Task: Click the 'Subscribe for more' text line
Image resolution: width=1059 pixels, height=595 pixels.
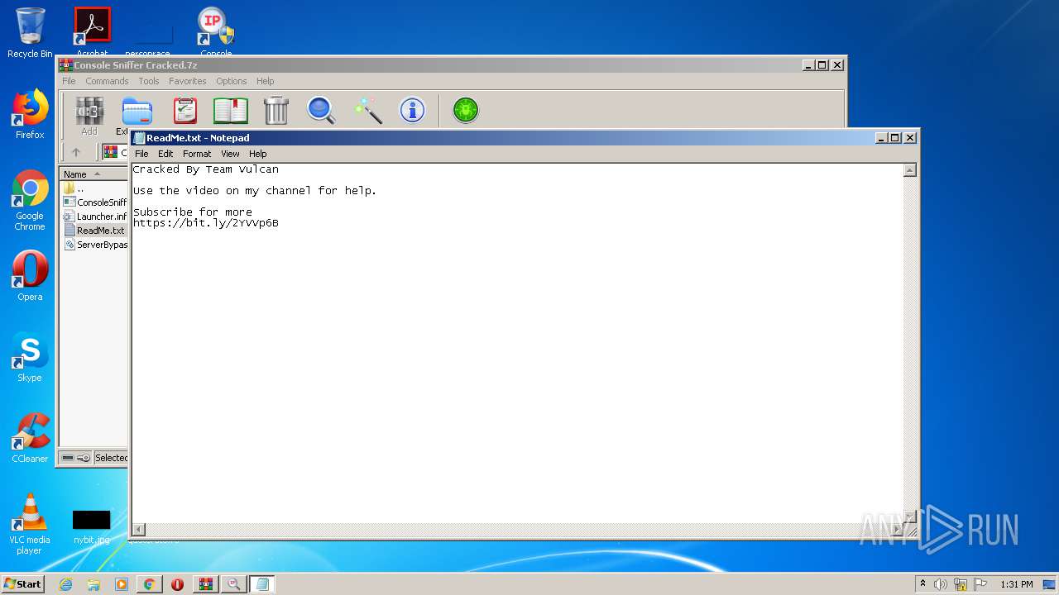Action: point(193,212)
